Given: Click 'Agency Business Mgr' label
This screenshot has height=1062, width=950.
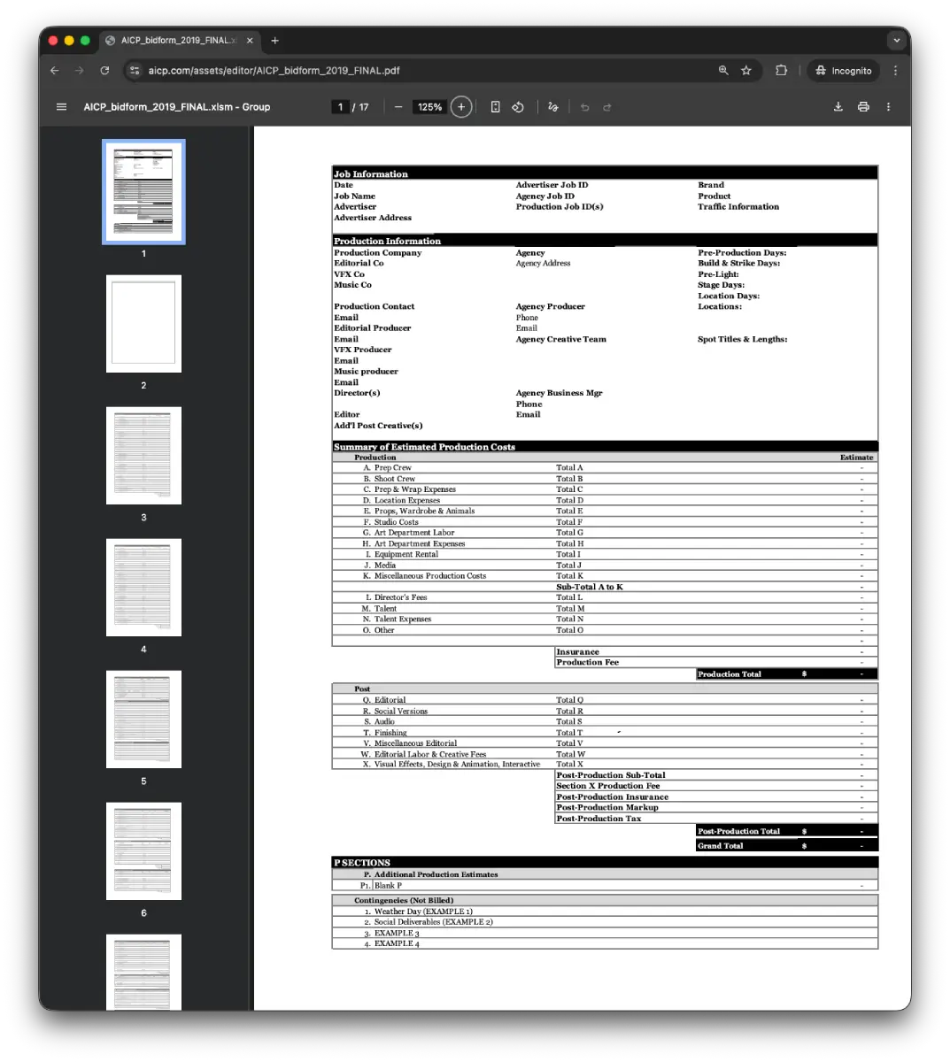Looking at the screenshot, I should tap(559, 393).
